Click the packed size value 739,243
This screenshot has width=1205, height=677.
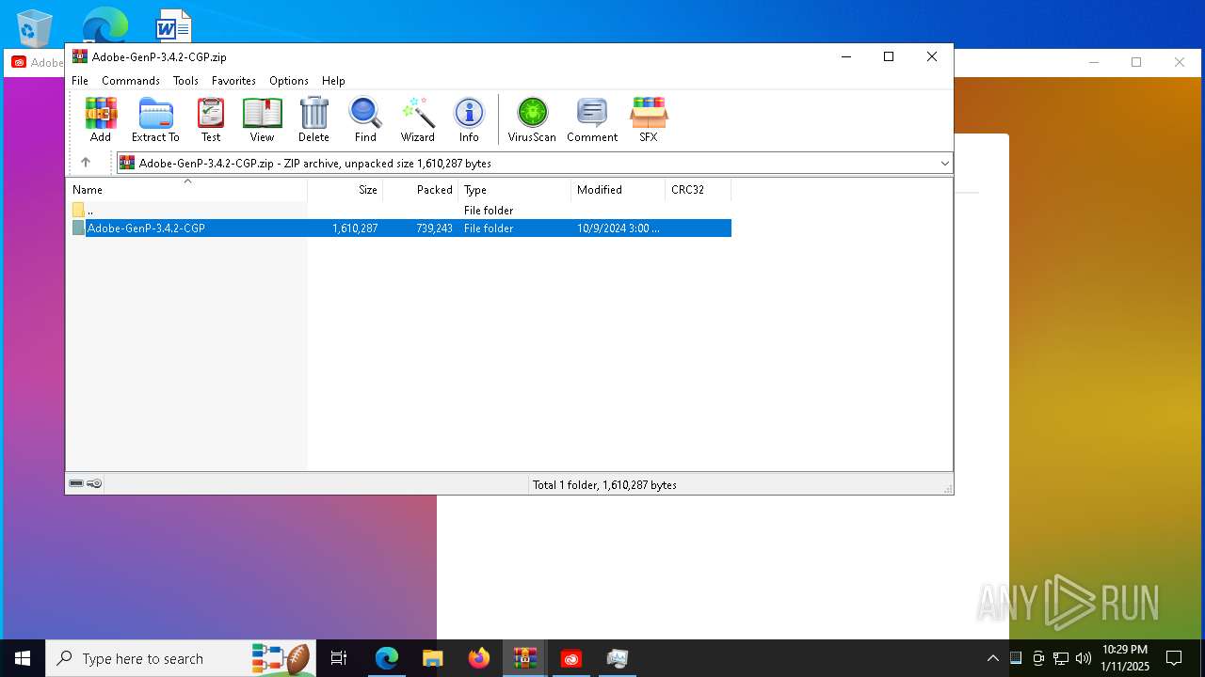[x=434, y=228]
